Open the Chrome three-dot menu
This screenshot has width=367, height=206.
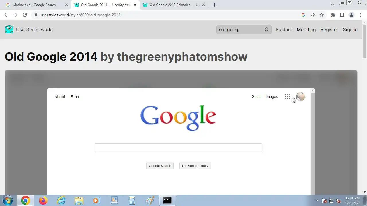361,15
